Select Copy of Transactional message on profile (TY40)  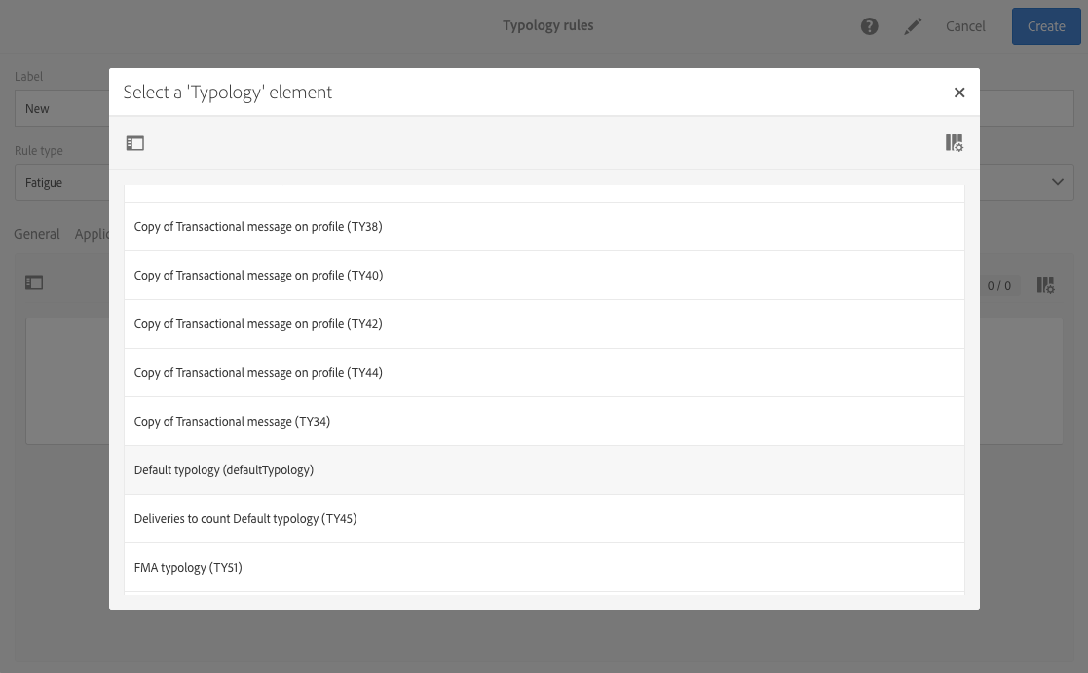544,276
